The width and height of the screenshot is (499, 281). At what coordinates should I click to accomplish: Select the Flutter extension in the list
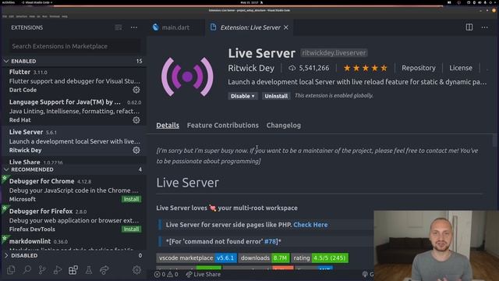[74, 81]
